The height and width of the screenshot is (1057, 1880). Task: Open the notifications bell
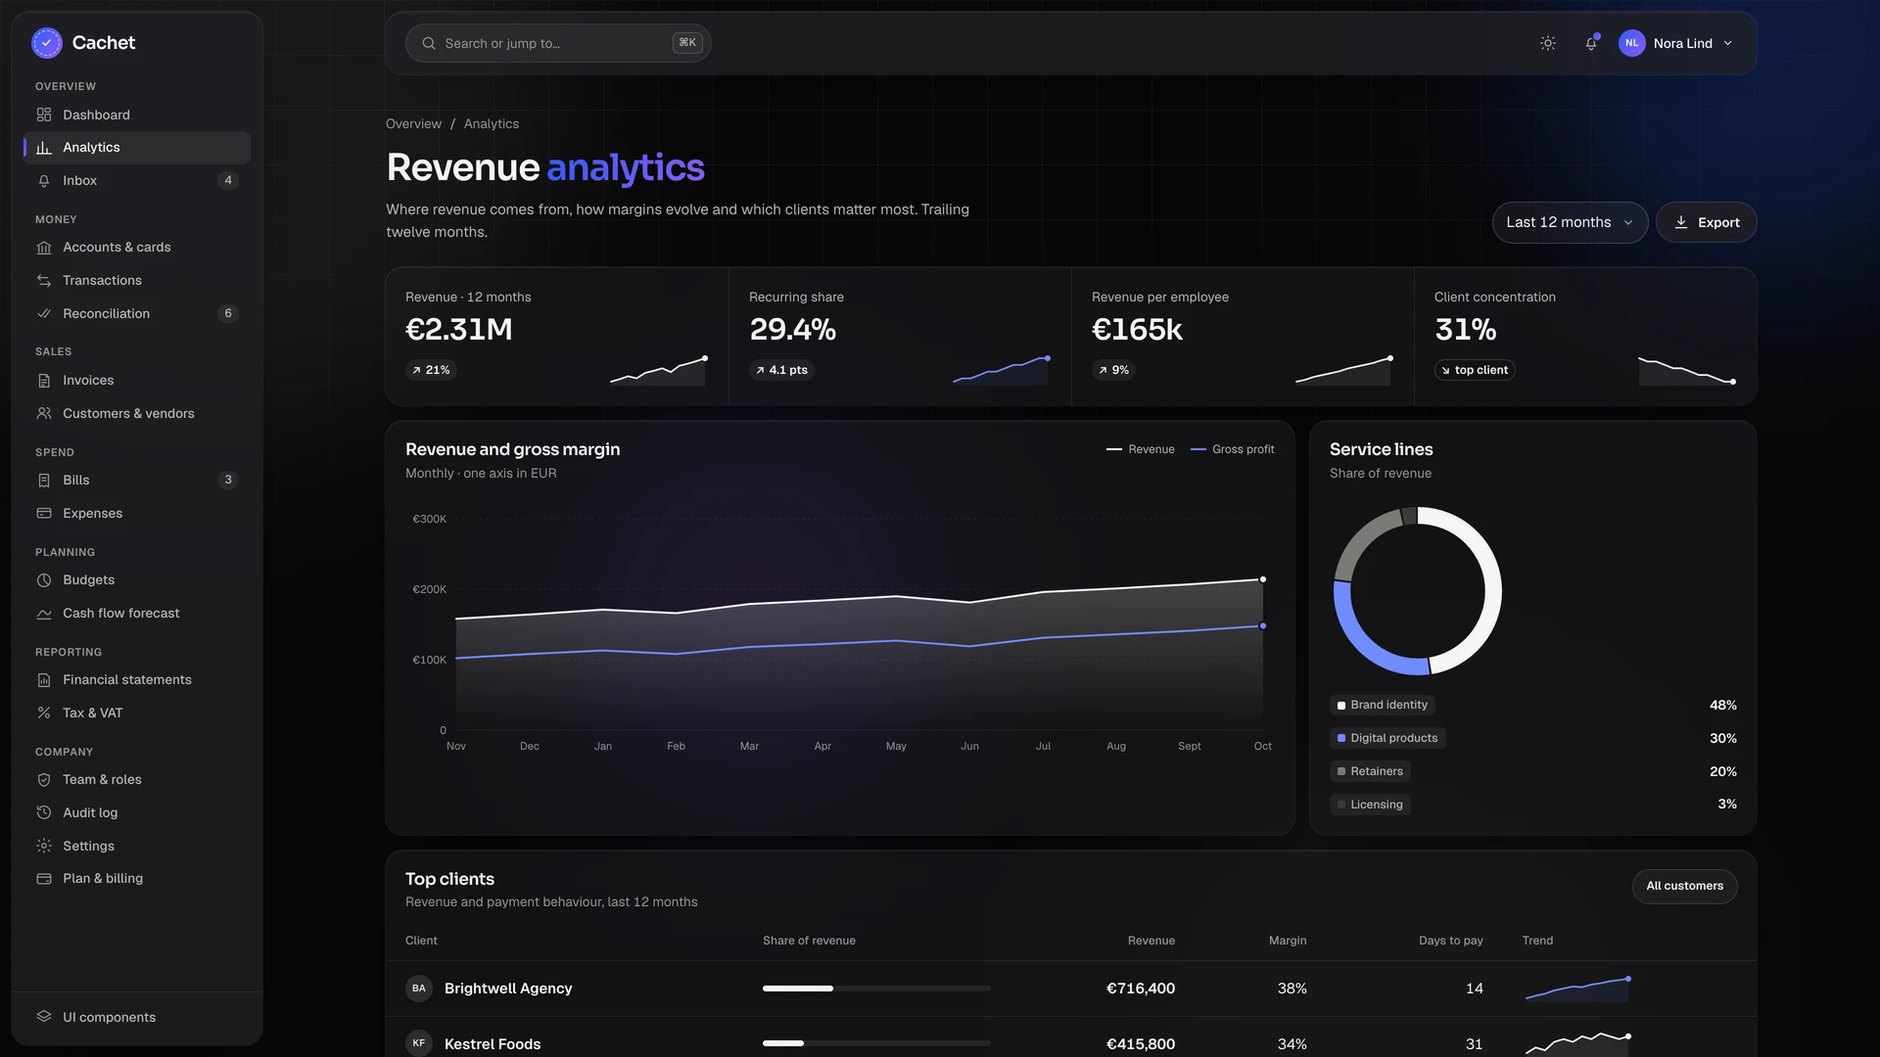(1591, 43)
